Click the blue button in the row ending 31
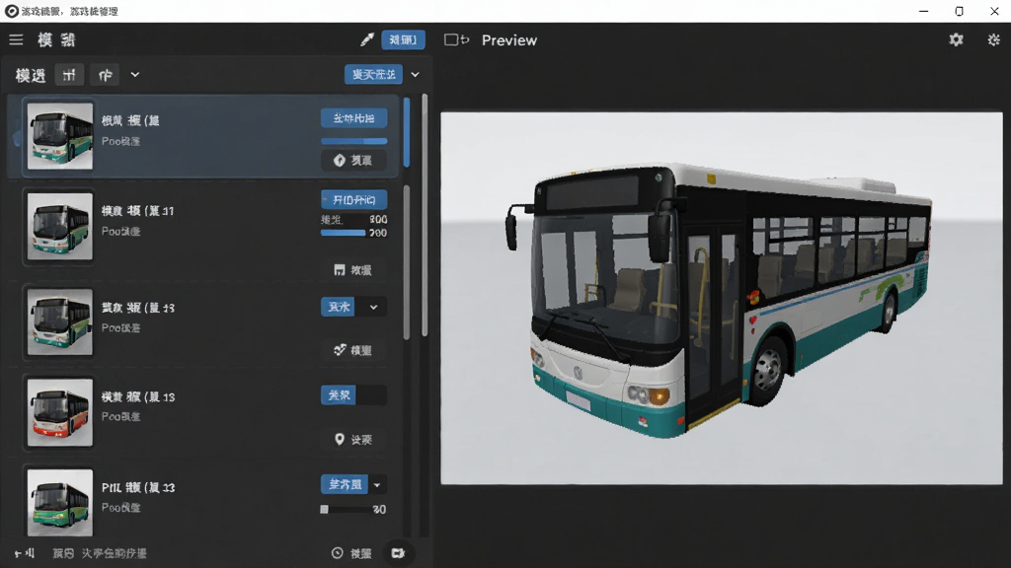Viewport: 1011px width, 568px height. point(354,199)
